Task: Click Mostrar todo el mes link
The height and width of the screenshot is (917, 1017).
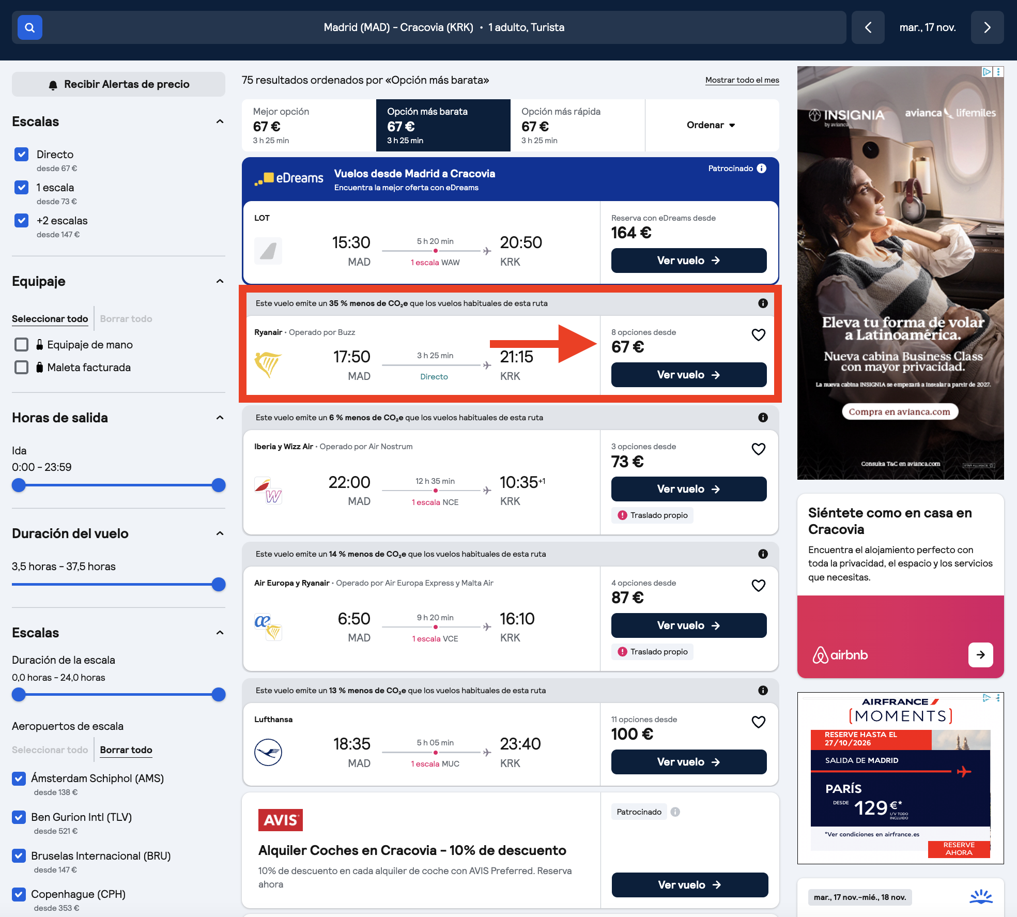Action: pos(742,80)
